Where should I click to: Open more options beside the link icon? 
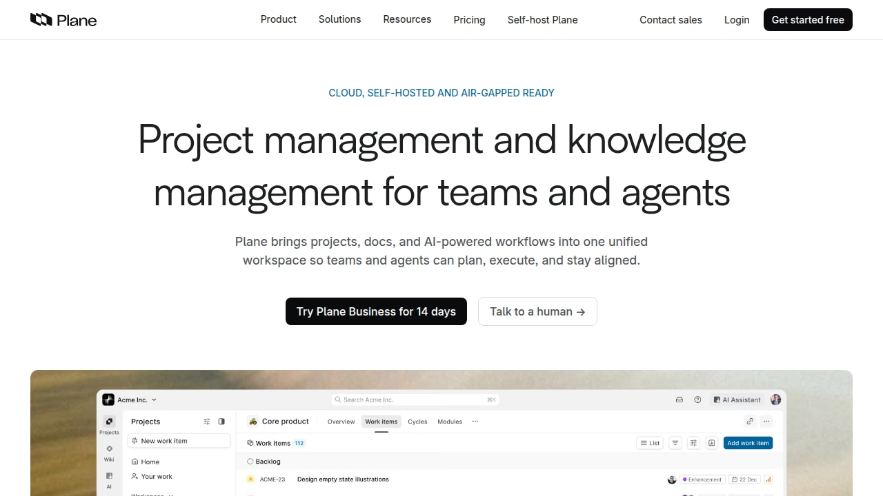(x=766, y=422)
